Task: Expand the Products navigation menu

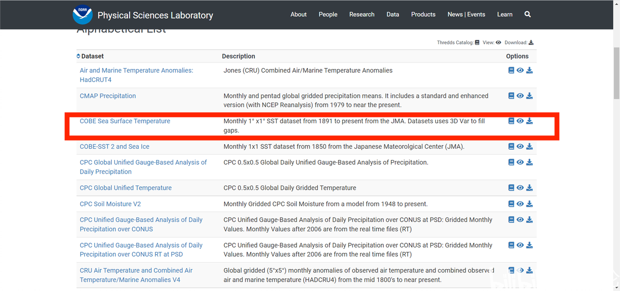Action: coord(423,15)
